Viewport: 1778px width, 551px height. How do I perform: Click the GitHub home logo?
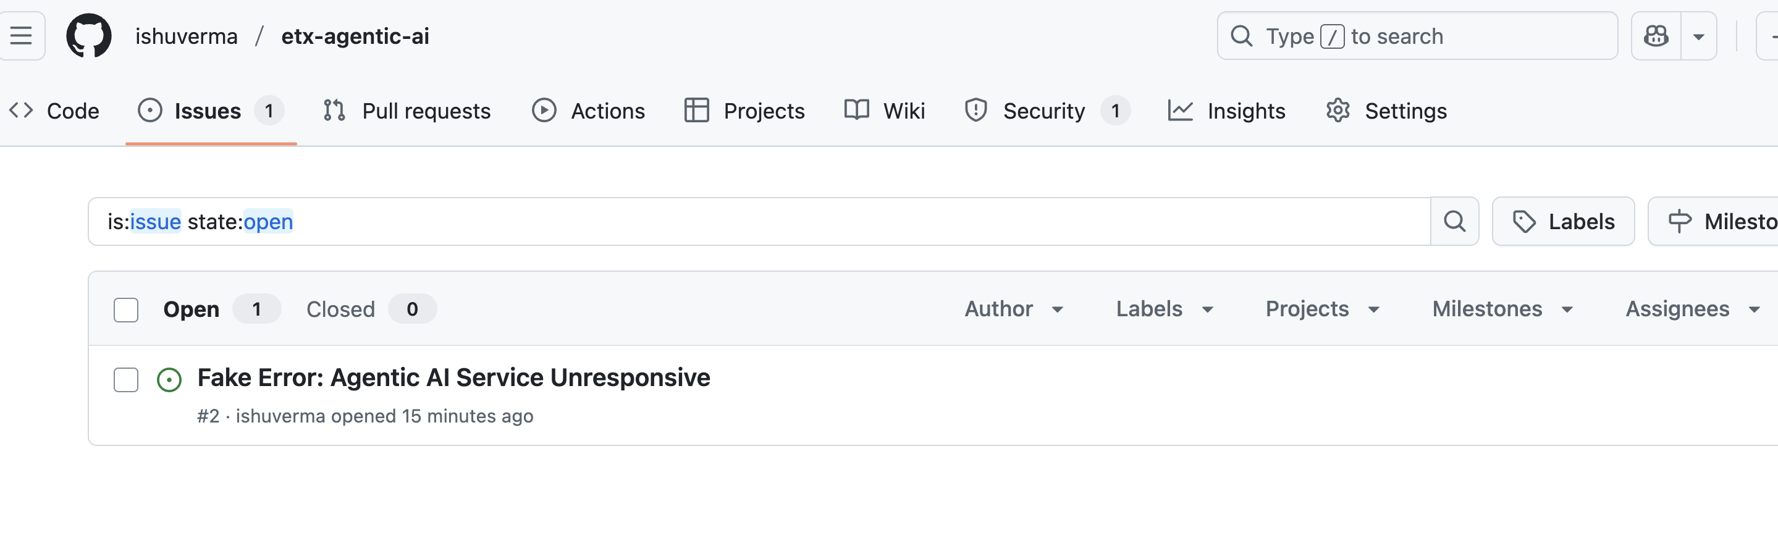tap(90, 36)
